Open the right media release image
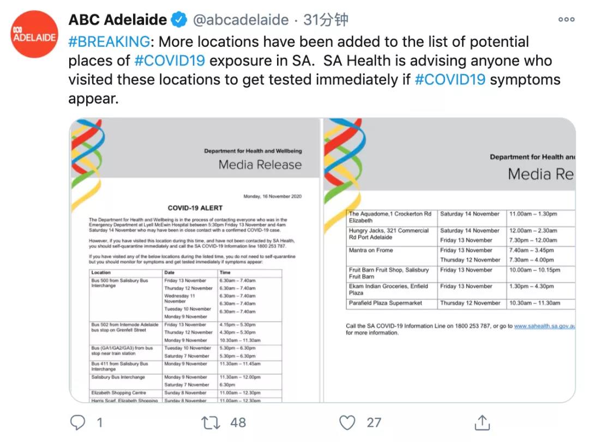589x442 pixels. 449,261
